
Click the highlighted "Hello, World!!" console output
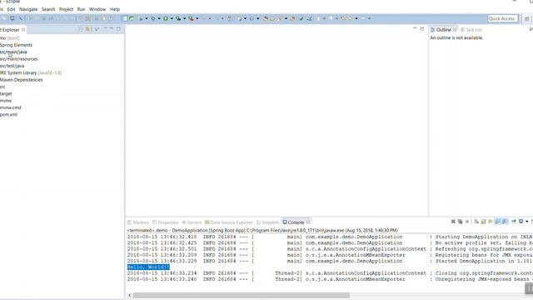[x=148, y=267]
